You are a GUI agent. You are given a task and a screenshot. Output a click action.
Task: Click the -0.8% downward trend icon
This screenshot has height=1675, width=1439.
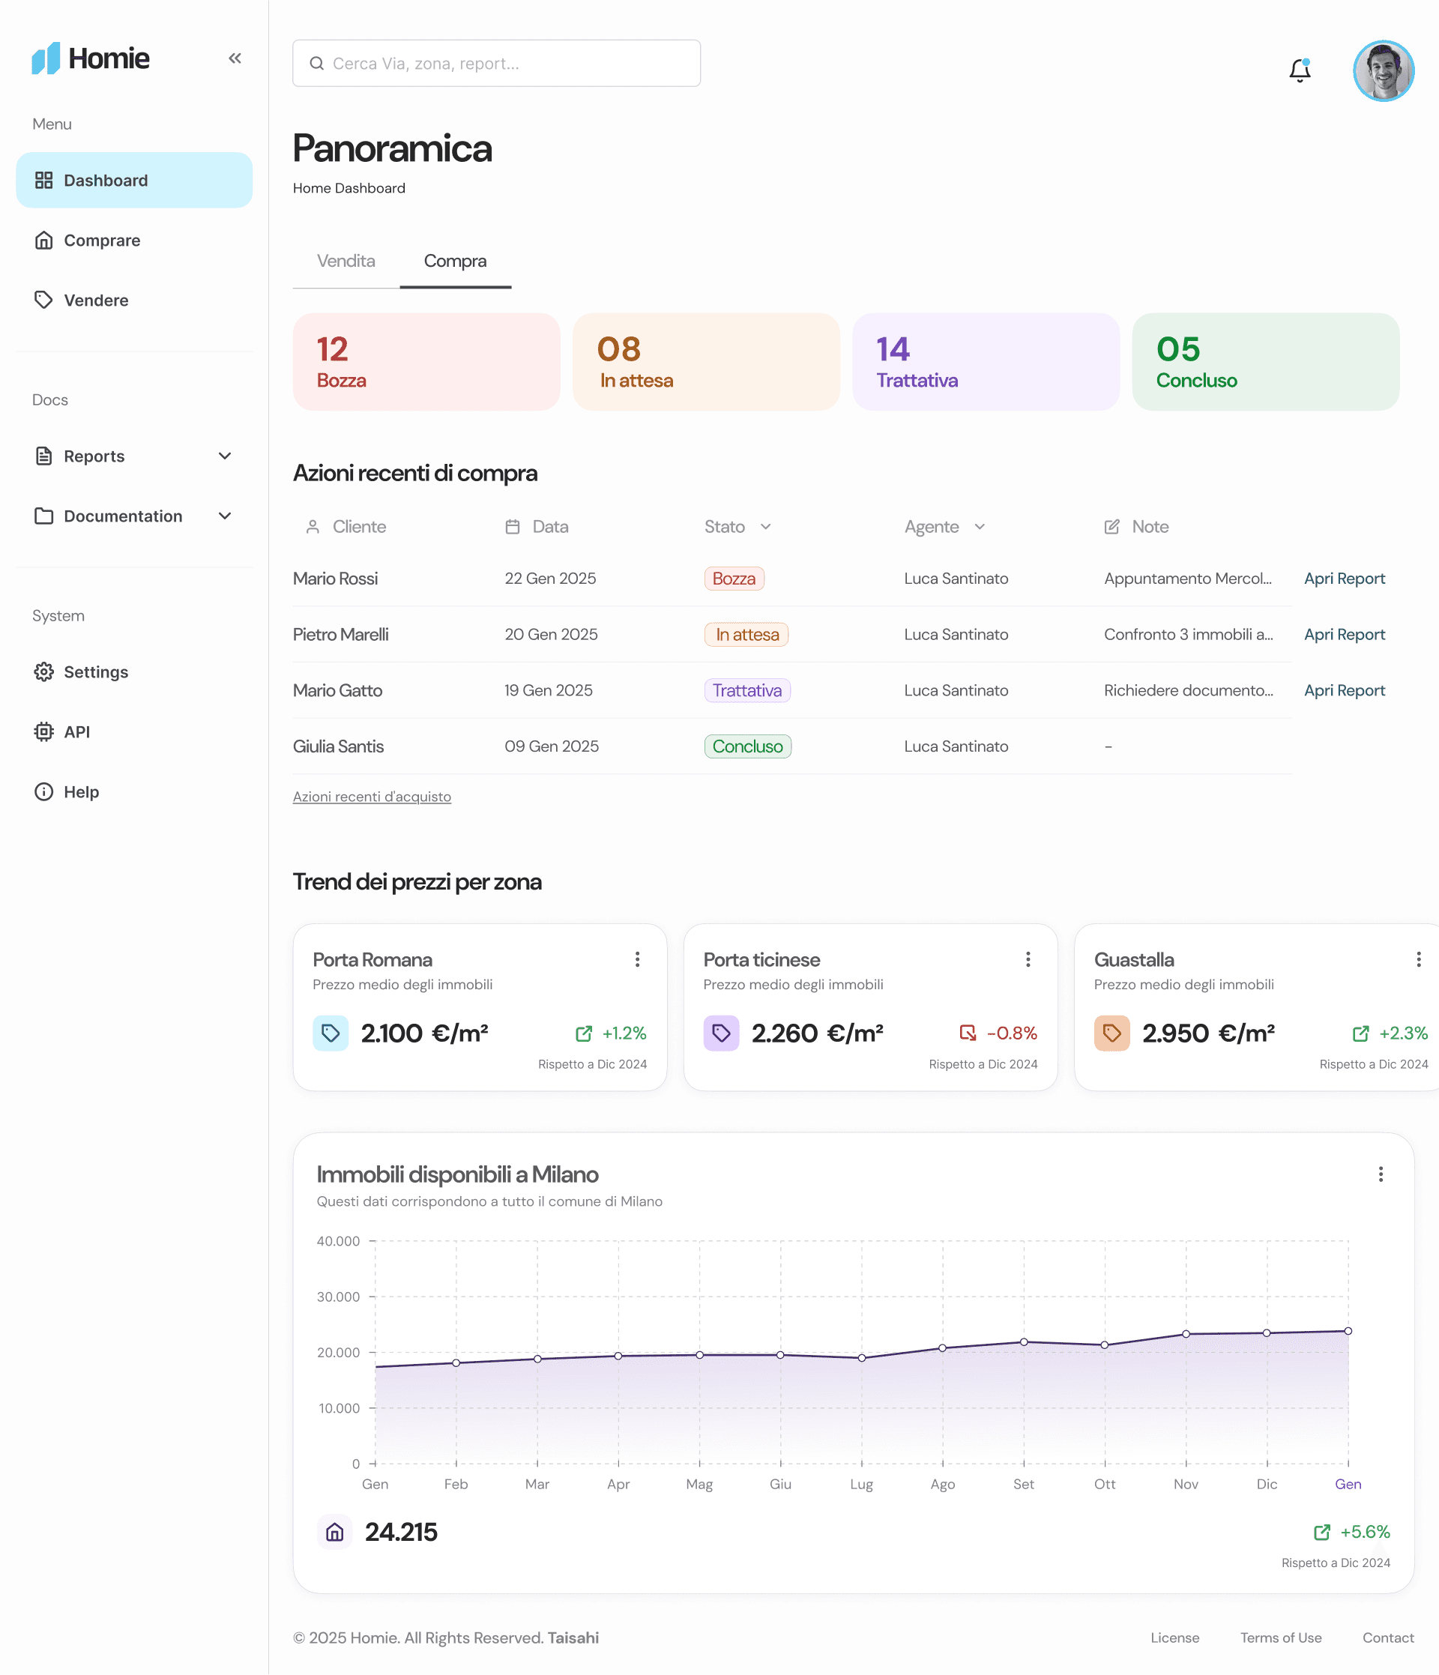point(967,1033)
